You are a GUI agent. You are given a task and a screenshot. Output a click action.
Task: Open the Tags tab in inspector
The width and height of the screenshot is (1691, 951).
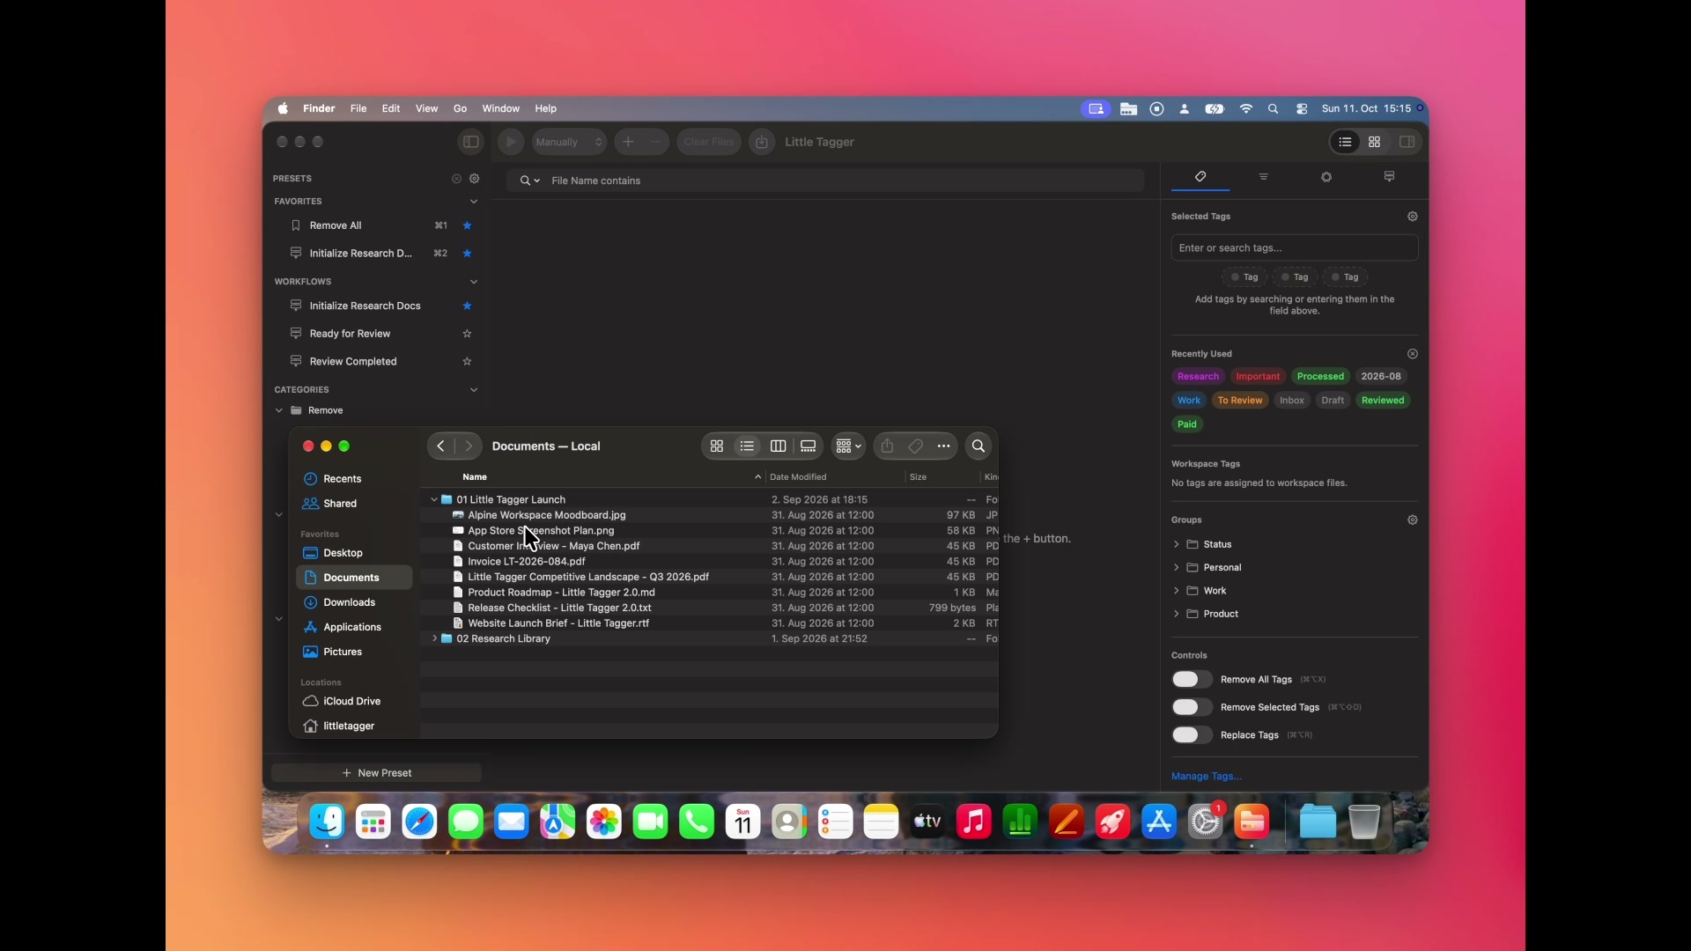click(x=1200, y=177)
